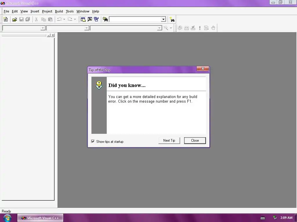Click the Undo arrow icon
Viewport: 297px width, 222px height.
pyautogui.click(x=59, y=19)
